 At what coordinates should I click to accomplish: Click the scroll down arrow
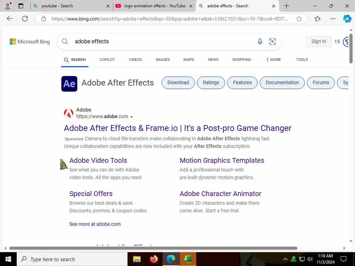point(351,241)
